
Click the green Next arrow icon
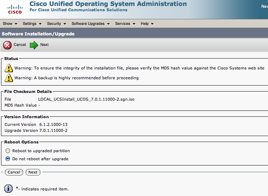[34, 45]
